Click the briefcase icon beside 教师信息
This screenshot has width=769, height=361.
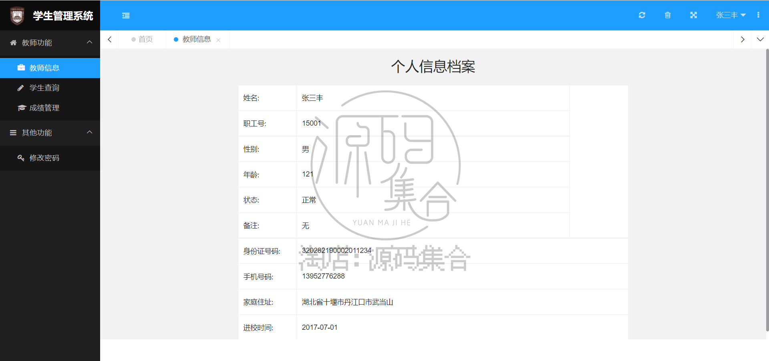click(x=21, y=68)
